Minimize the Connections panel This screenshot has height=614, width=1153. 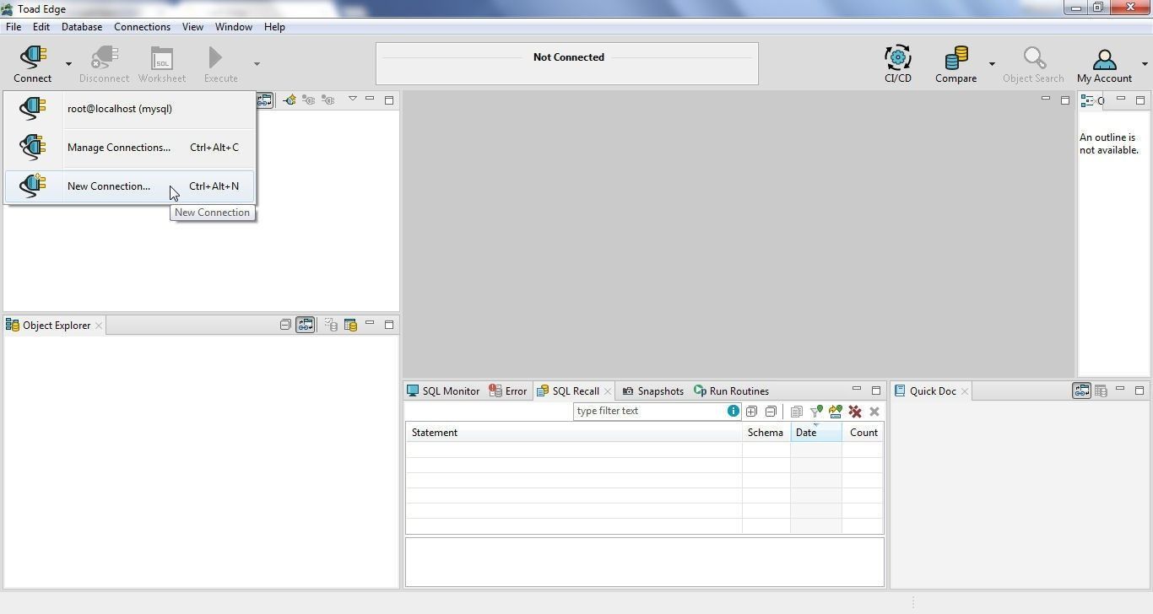(370, 99)
